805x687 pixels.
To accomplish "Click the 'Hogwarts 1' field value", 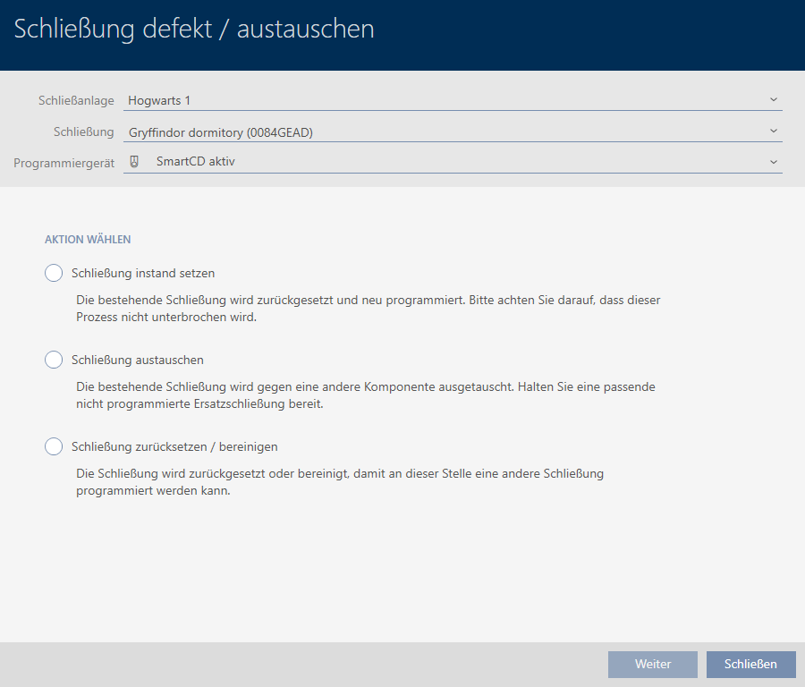I will [x=159, y=100].
